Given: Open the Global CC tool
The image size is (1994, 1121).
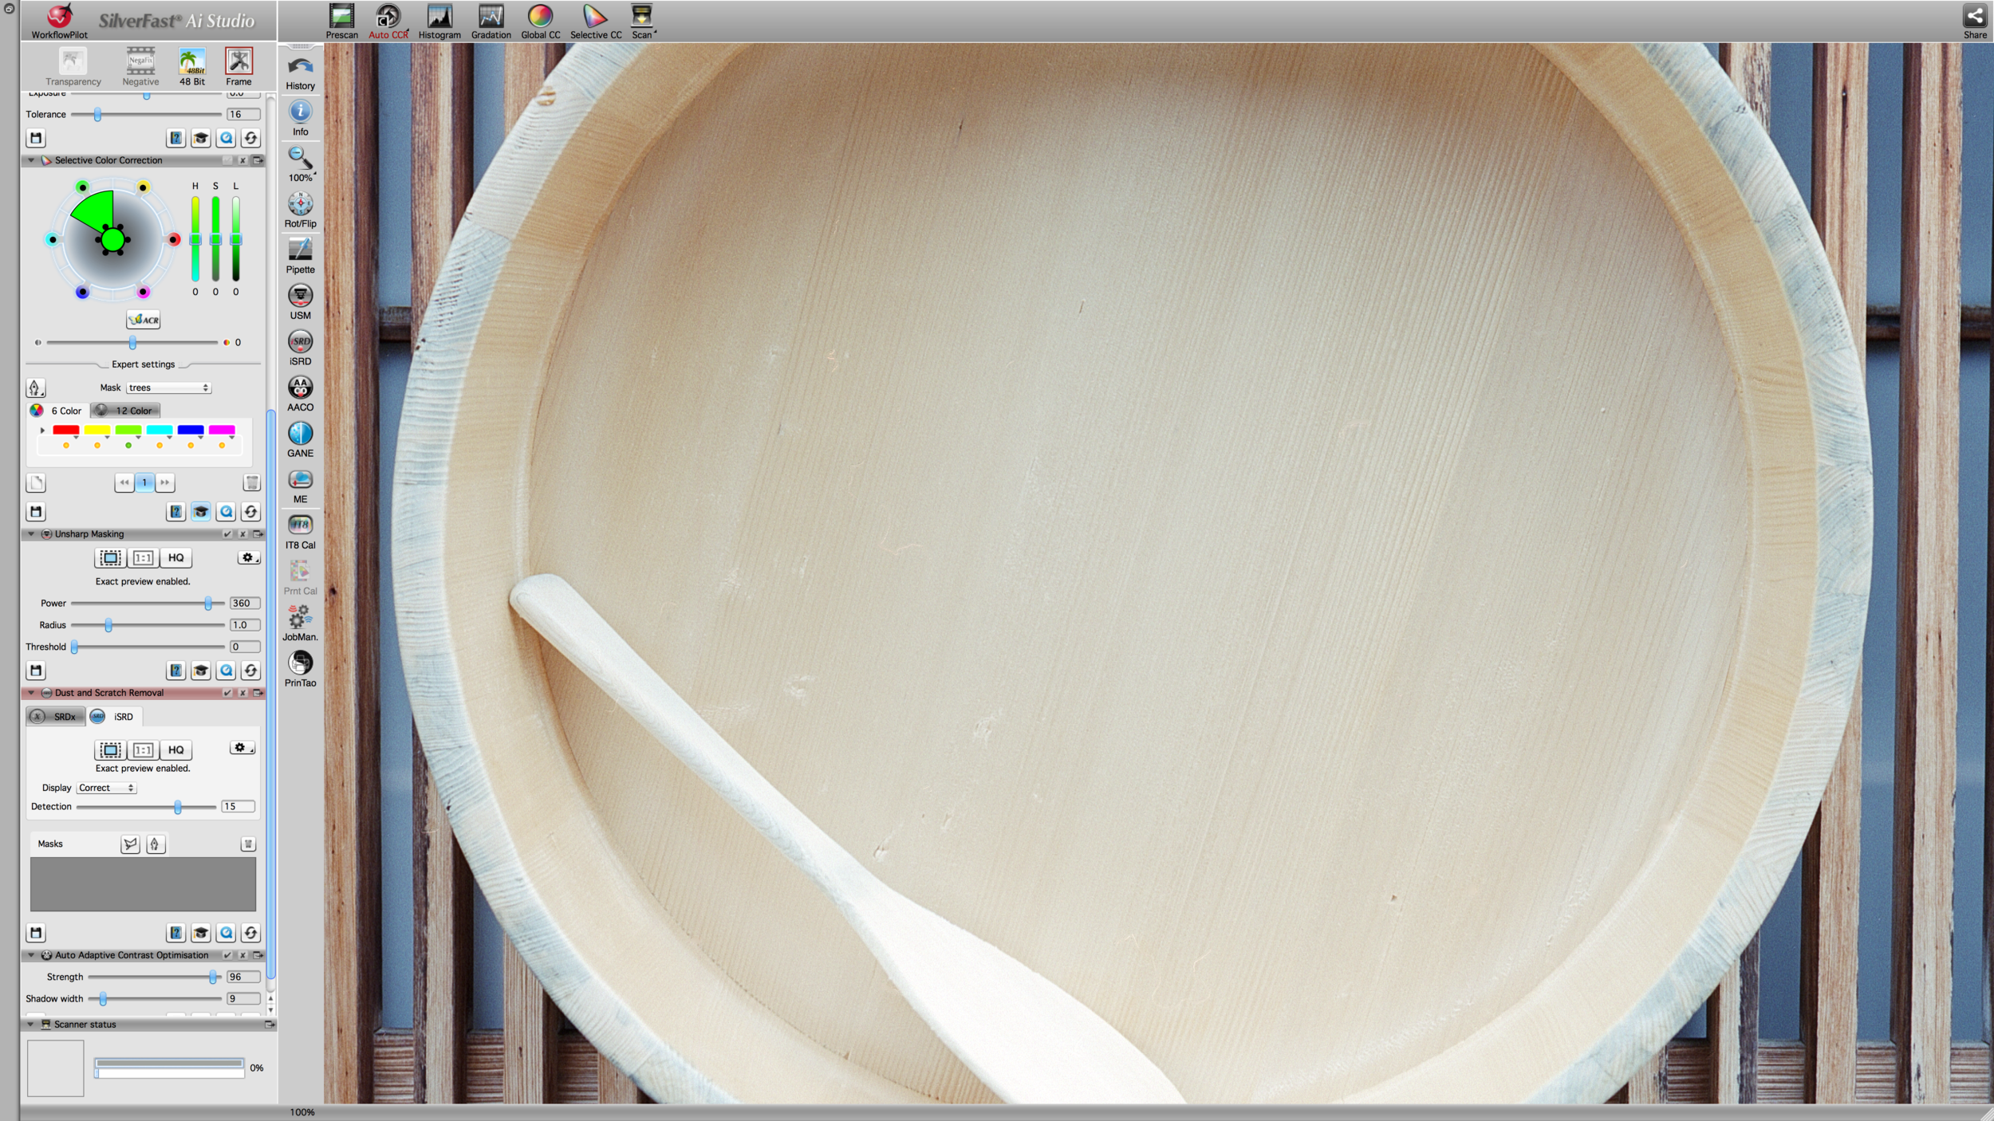Looking at the screenshot, I should (x=540, y=21).
